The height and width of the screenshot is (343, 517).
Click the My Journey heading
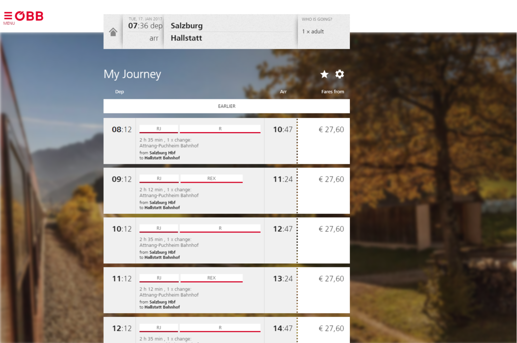[132, 74]
